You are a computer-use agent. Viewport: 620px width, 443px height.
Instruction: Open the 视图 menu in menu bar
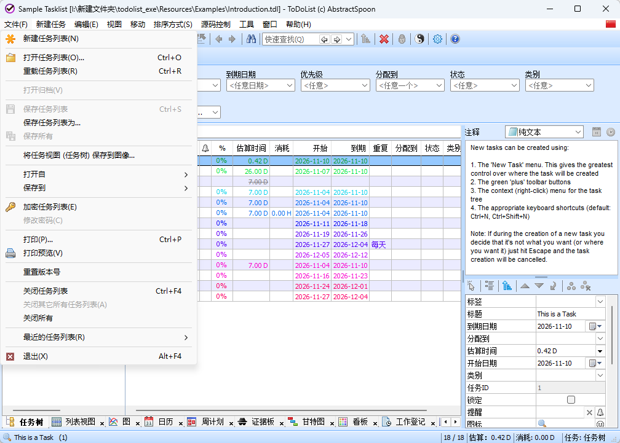point(114,25)
